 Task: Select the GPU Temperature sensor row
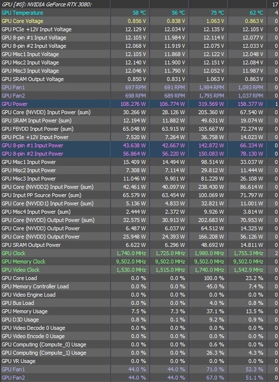(139, 13)
